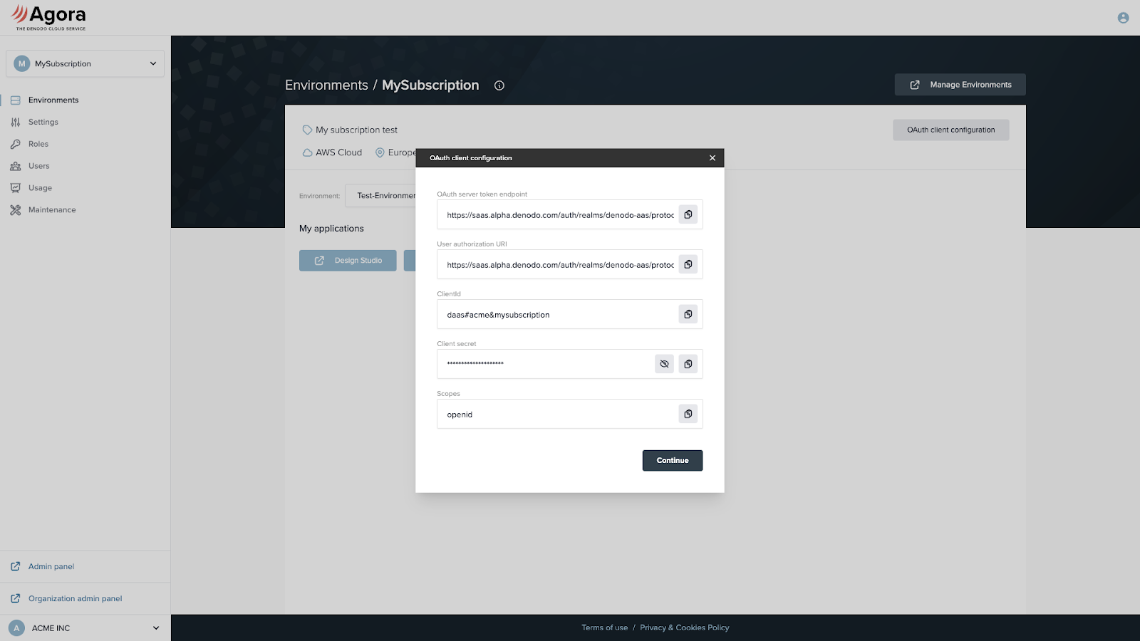Expand the ACME INC organization dropdown
Viewport: 1140px width, 641px height.
[85, 628]
